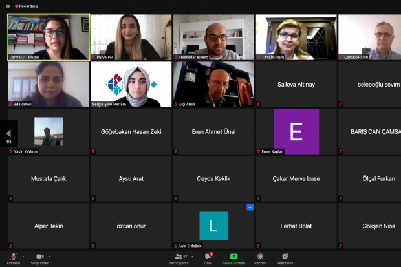The image size is (401, 267).
Task: Click the Unmute microphone icon
Action: click(13, 257)
